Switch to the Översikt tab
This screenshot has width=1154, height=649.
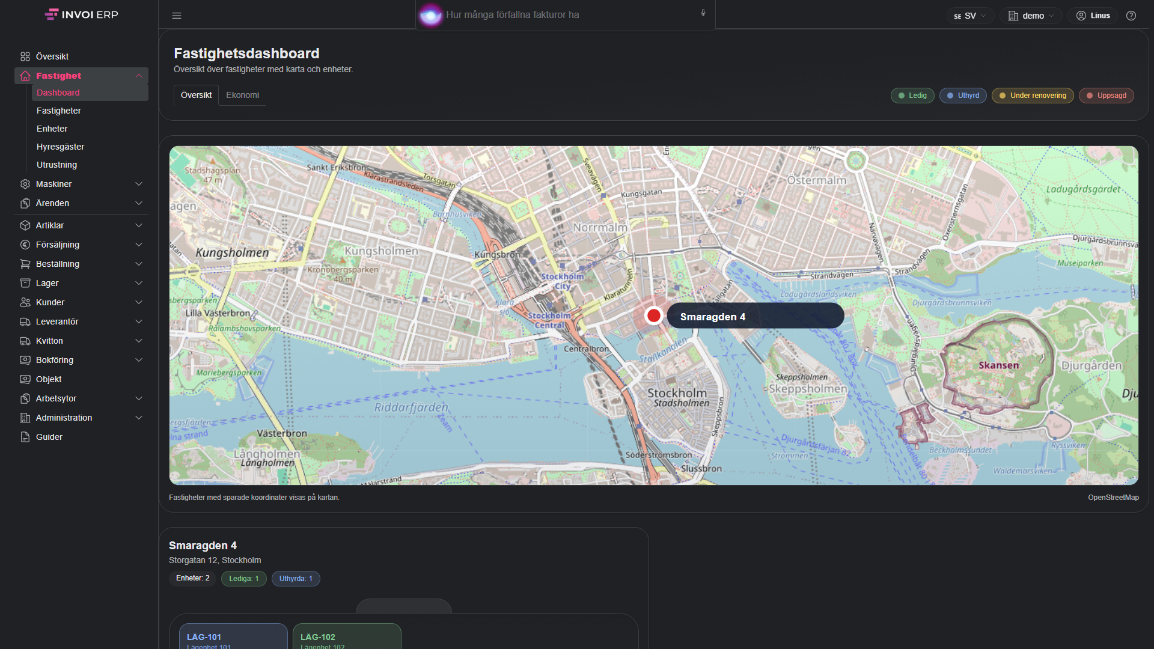pos(196,95)
